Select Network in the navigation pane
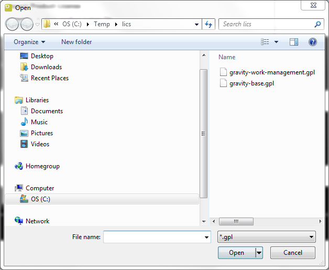This screenshot has width=329, height=270. (x=37, y=221)
